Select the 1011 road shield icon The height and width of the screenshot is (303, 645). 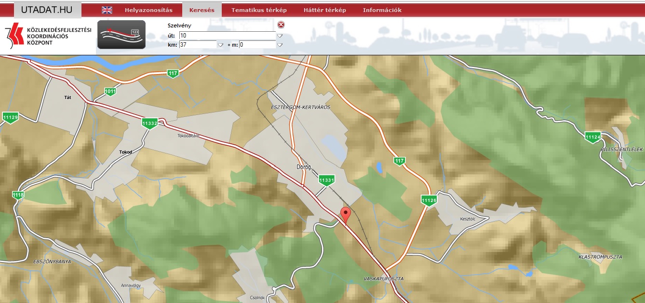coord(110,91)
